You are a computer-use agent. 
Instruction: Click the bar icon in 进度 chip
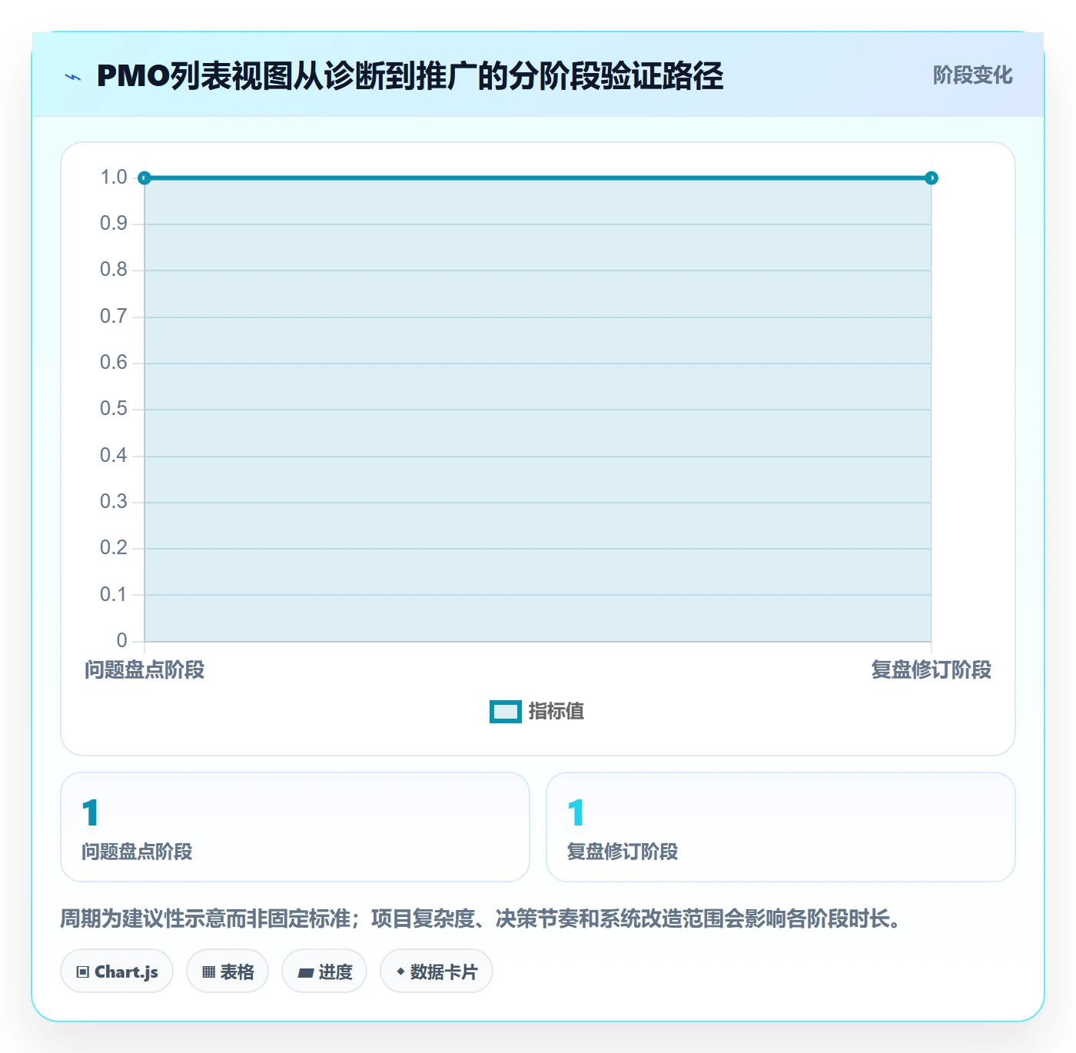pyautogui.click(x=306, y=973)
